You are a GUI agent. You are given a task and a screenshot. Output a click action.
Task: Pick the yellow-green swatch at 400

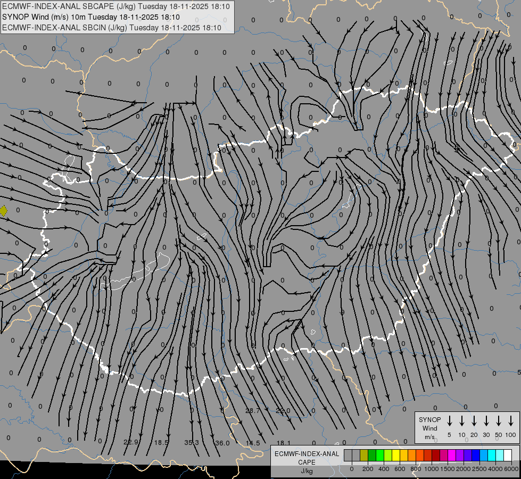[388, 456]
